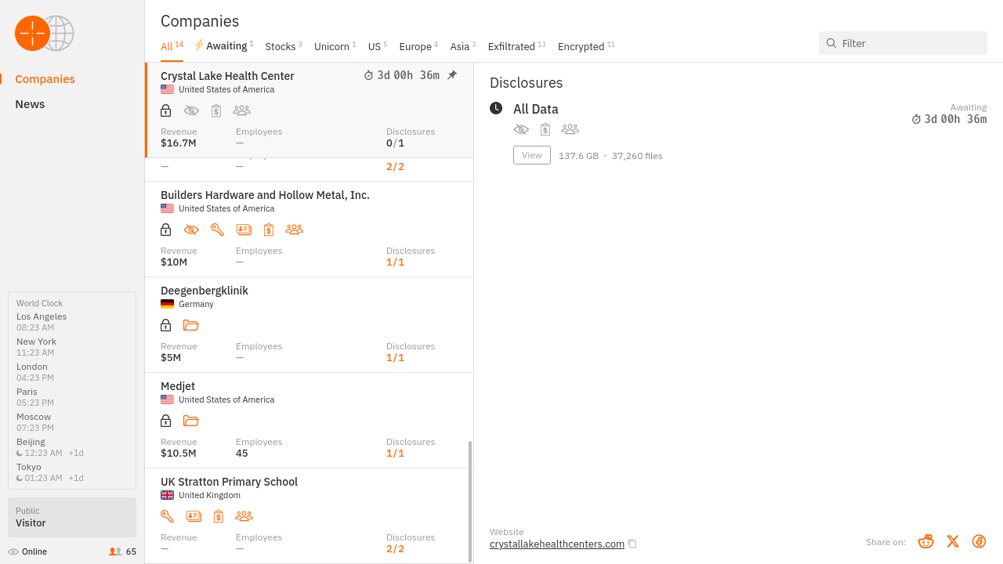This screenshot has height=564, width=1003.
Task: Open the crystallakehealthcenters.com website link
Action: coord(557,544)
